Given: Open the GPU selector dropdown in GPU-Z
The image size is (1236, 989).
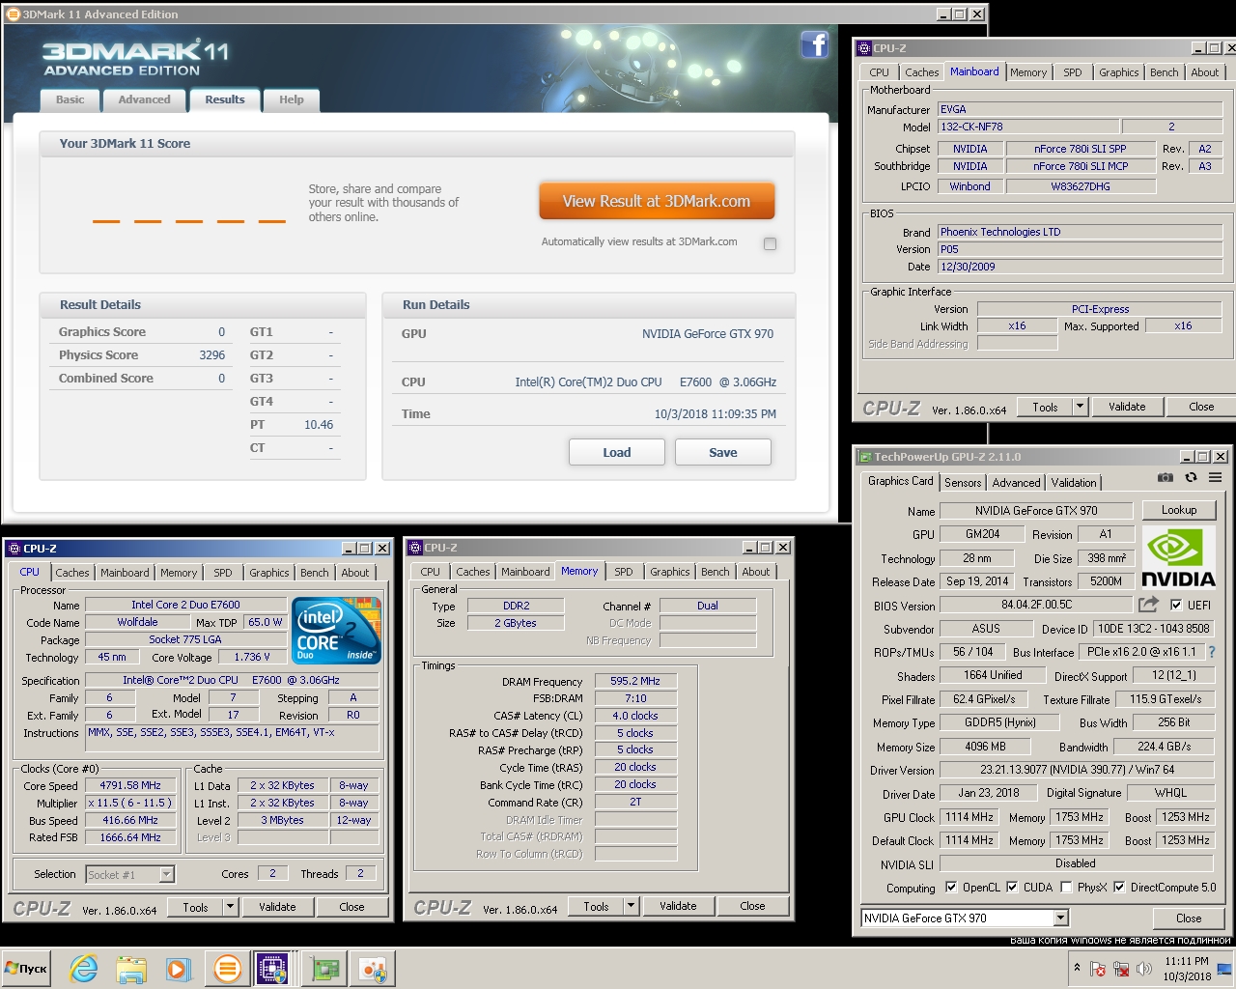Looking at the screenshot, I should 1061,918.
